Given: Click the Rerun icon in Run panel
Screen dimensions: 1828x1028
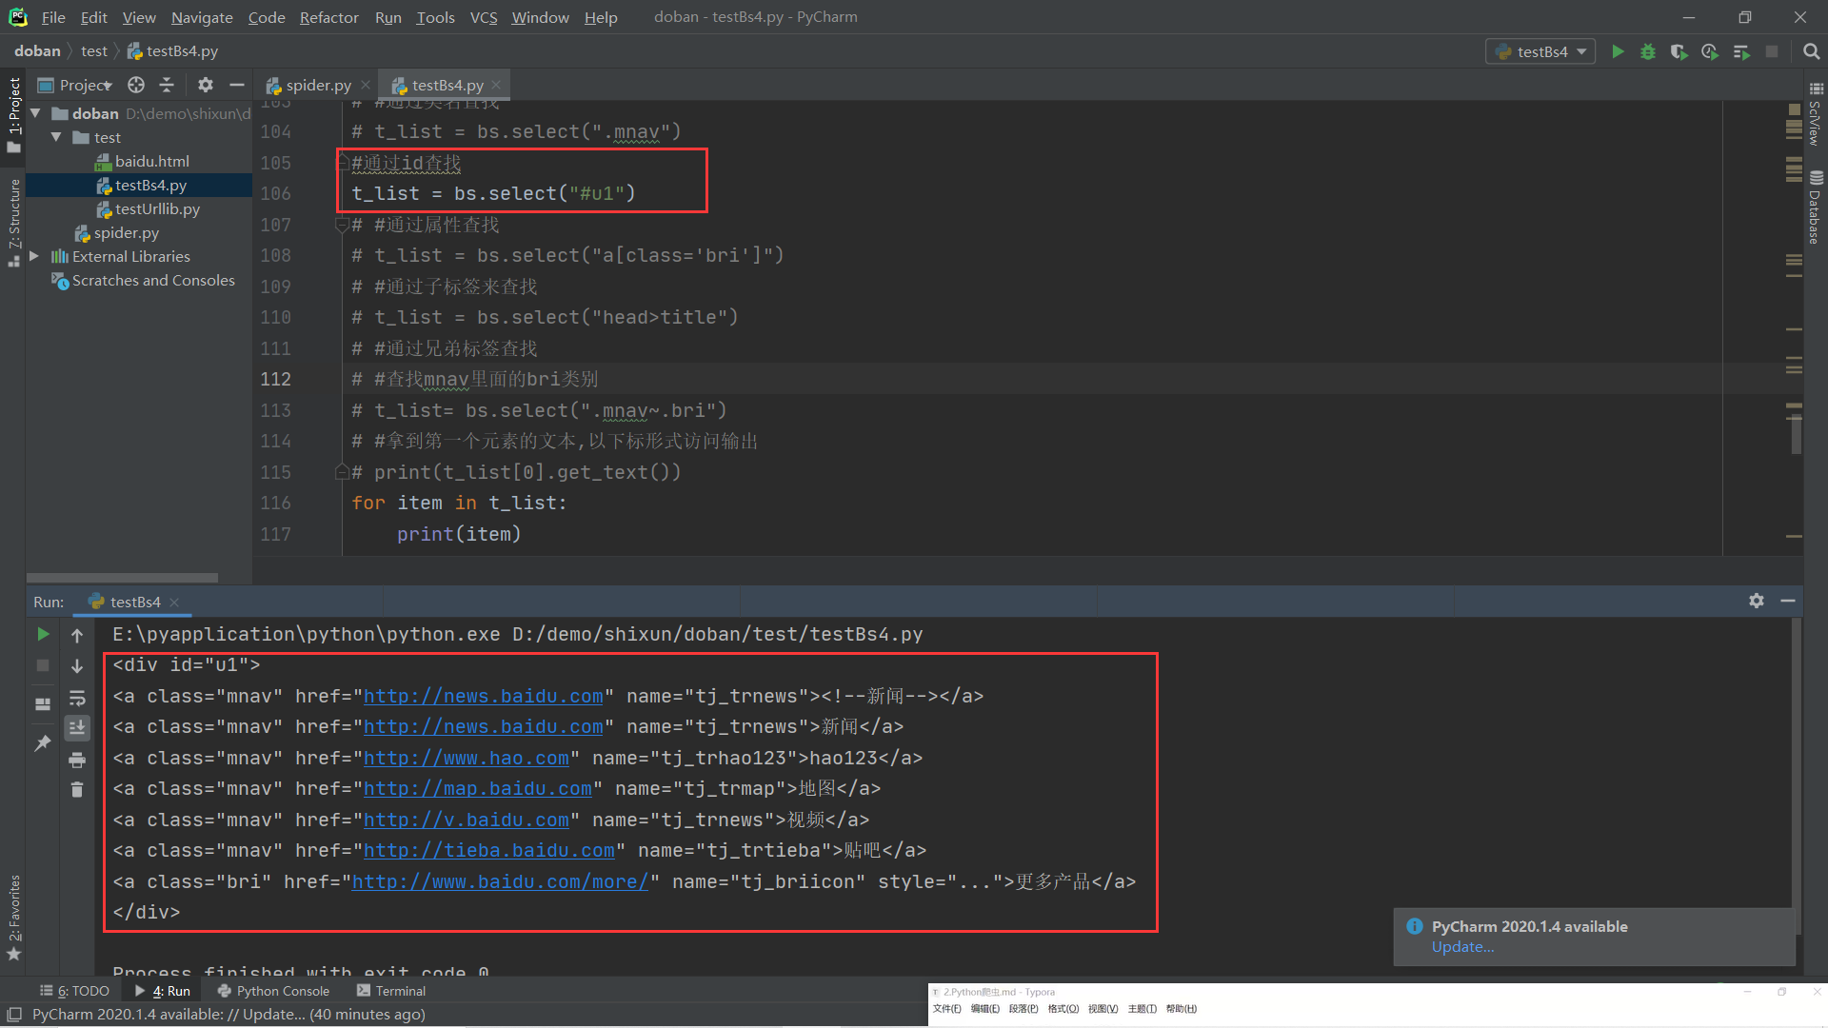Looking at the screenshot, I should 43,634.
